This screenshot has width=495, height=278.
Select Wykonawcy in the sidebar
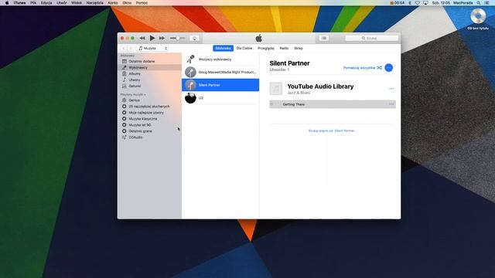coord(149,67)
